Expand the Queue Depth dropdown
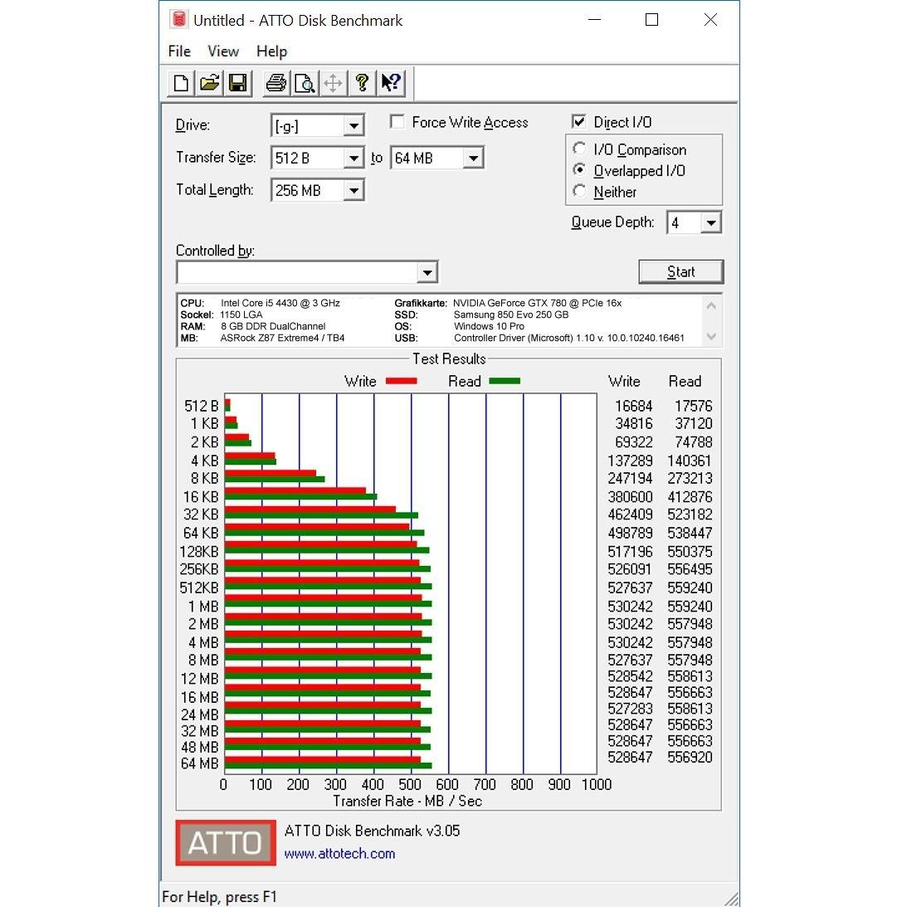This screenshot has width=907, height=907. 710,222
